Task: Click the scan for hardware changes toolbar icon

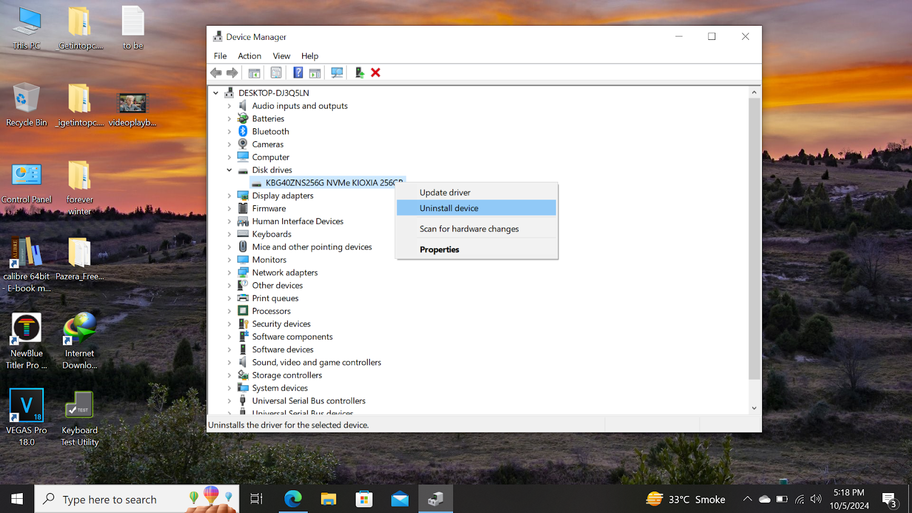Action: coord(337,72)
